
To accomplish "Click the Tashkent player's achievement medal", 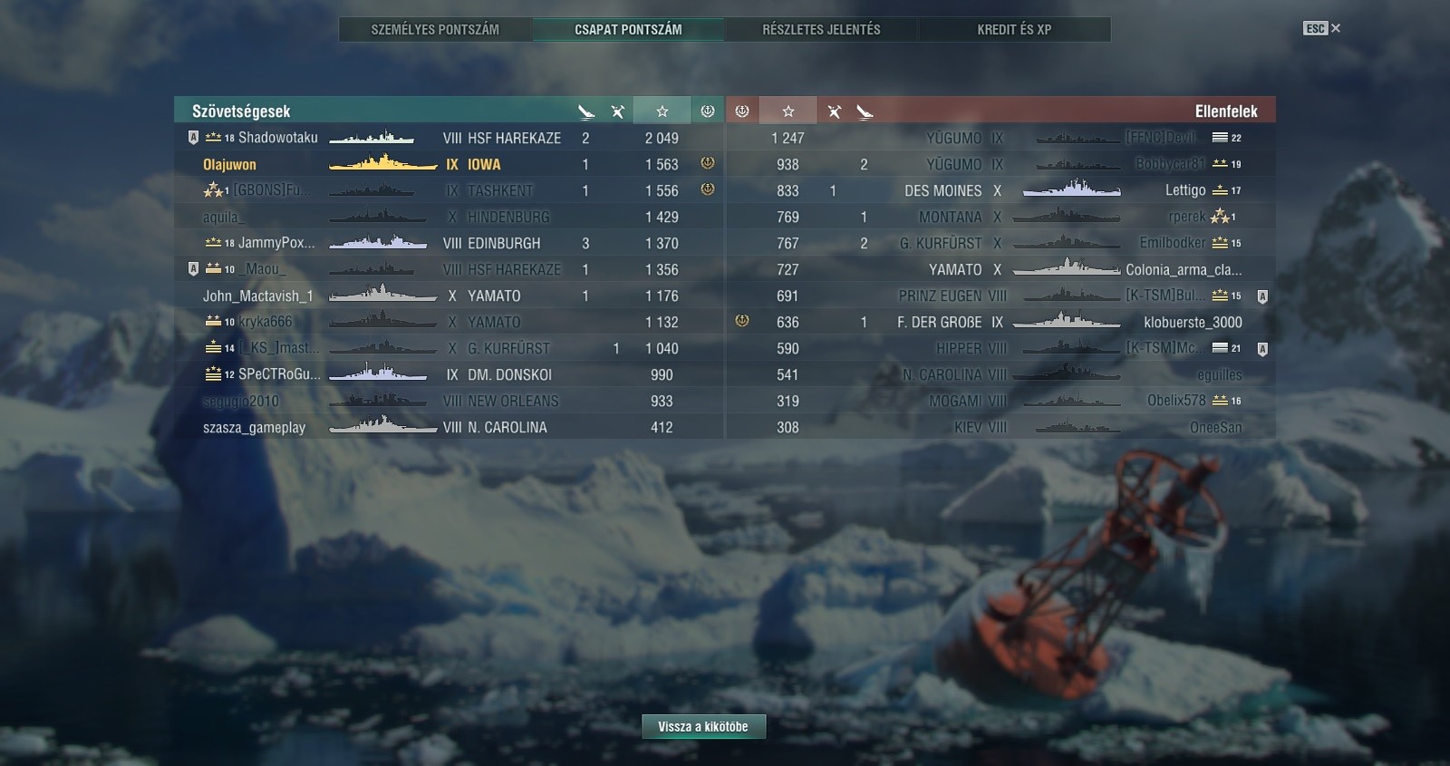I will (708, 189).
